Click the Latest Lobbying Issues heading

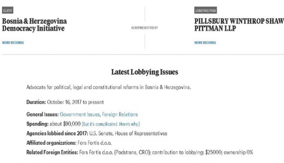tap(144, 72)
